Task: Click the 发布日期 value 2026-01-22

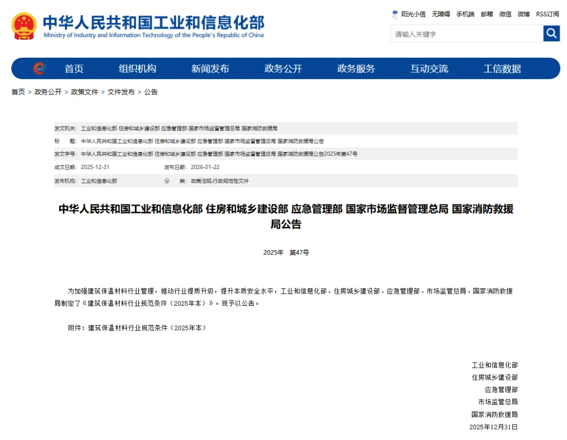Action: (205, 167)
